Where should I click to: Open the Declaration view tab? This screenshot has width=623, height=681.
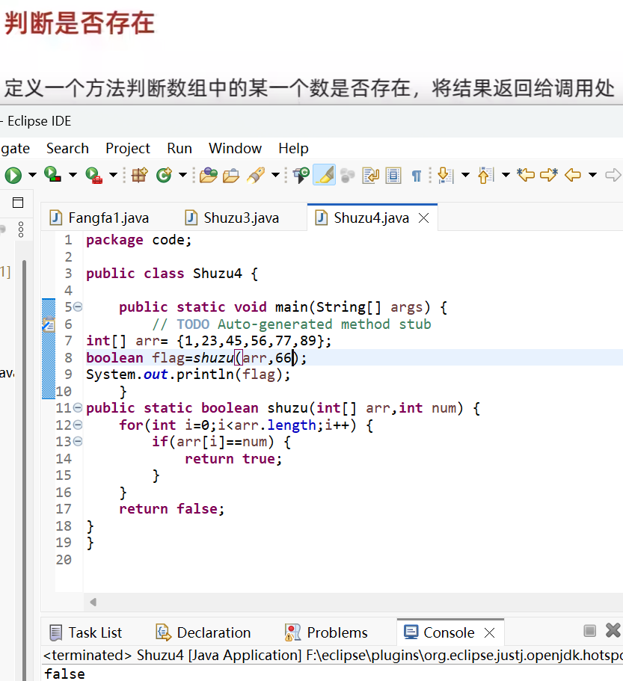coord(203,633)
